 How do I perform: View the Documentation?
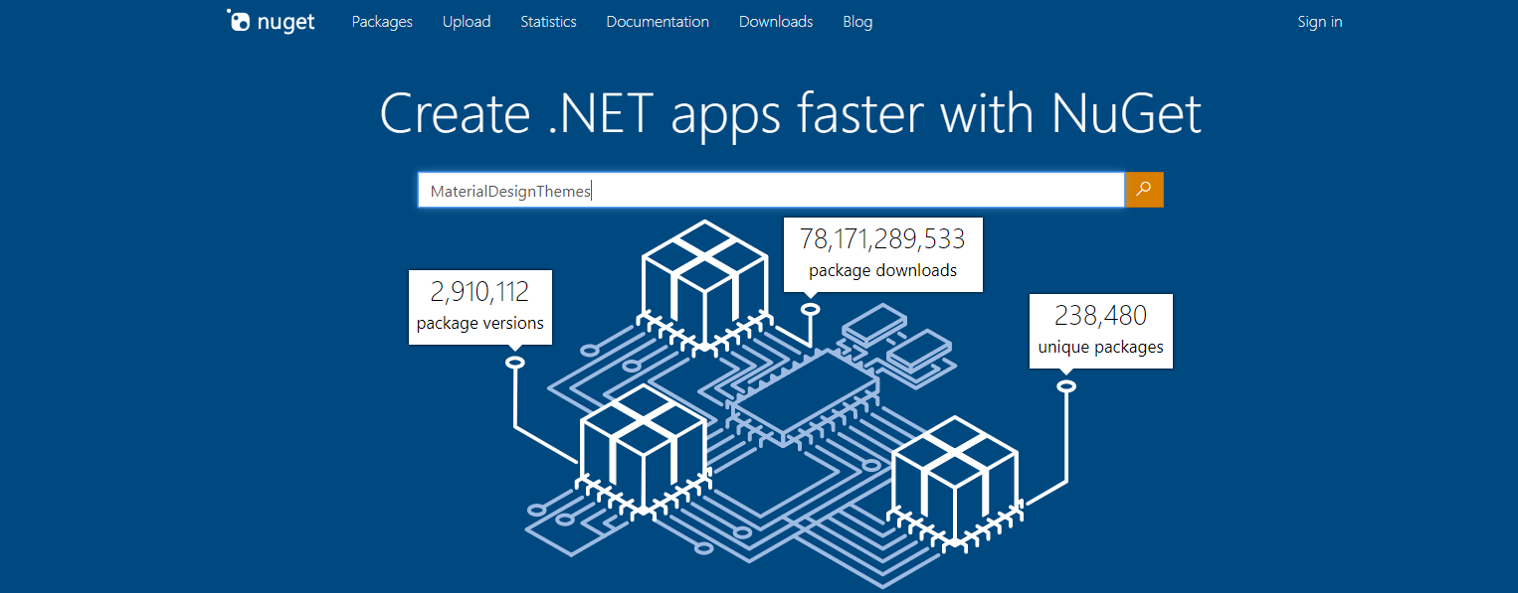click(657, 21)
